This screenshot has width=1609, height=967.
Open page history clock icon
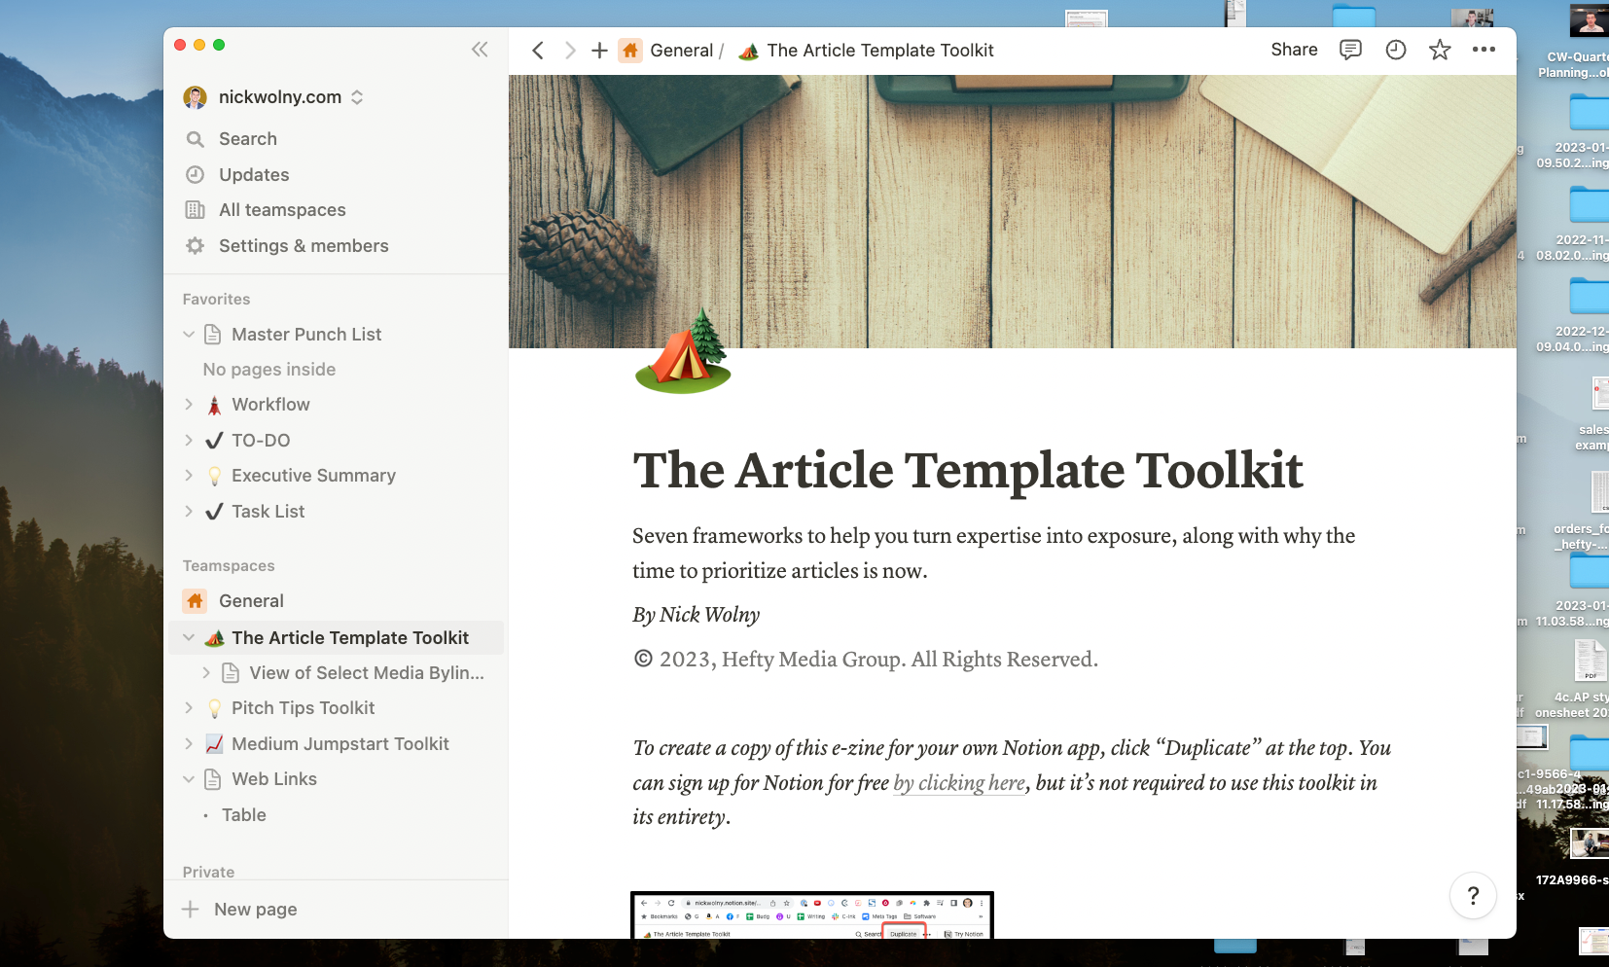(1396, 50)
